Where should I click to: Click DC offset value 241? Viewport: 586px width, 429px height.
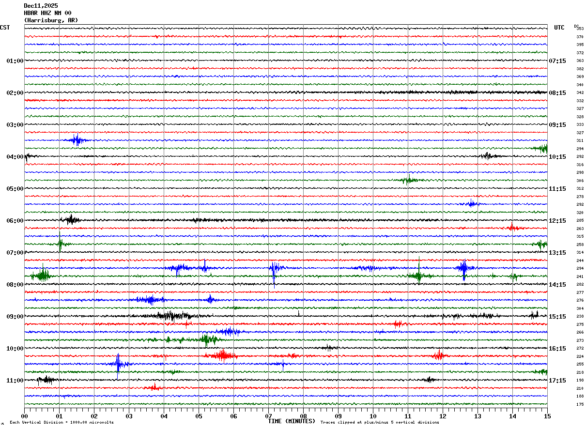580,276
